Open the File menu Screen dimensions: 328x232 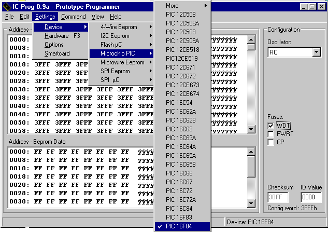[x=9, y=17]
